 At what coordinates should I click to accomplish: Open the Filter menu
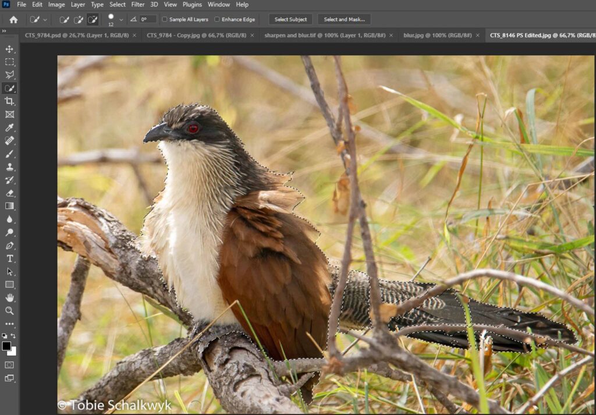(x=138, y=5)
